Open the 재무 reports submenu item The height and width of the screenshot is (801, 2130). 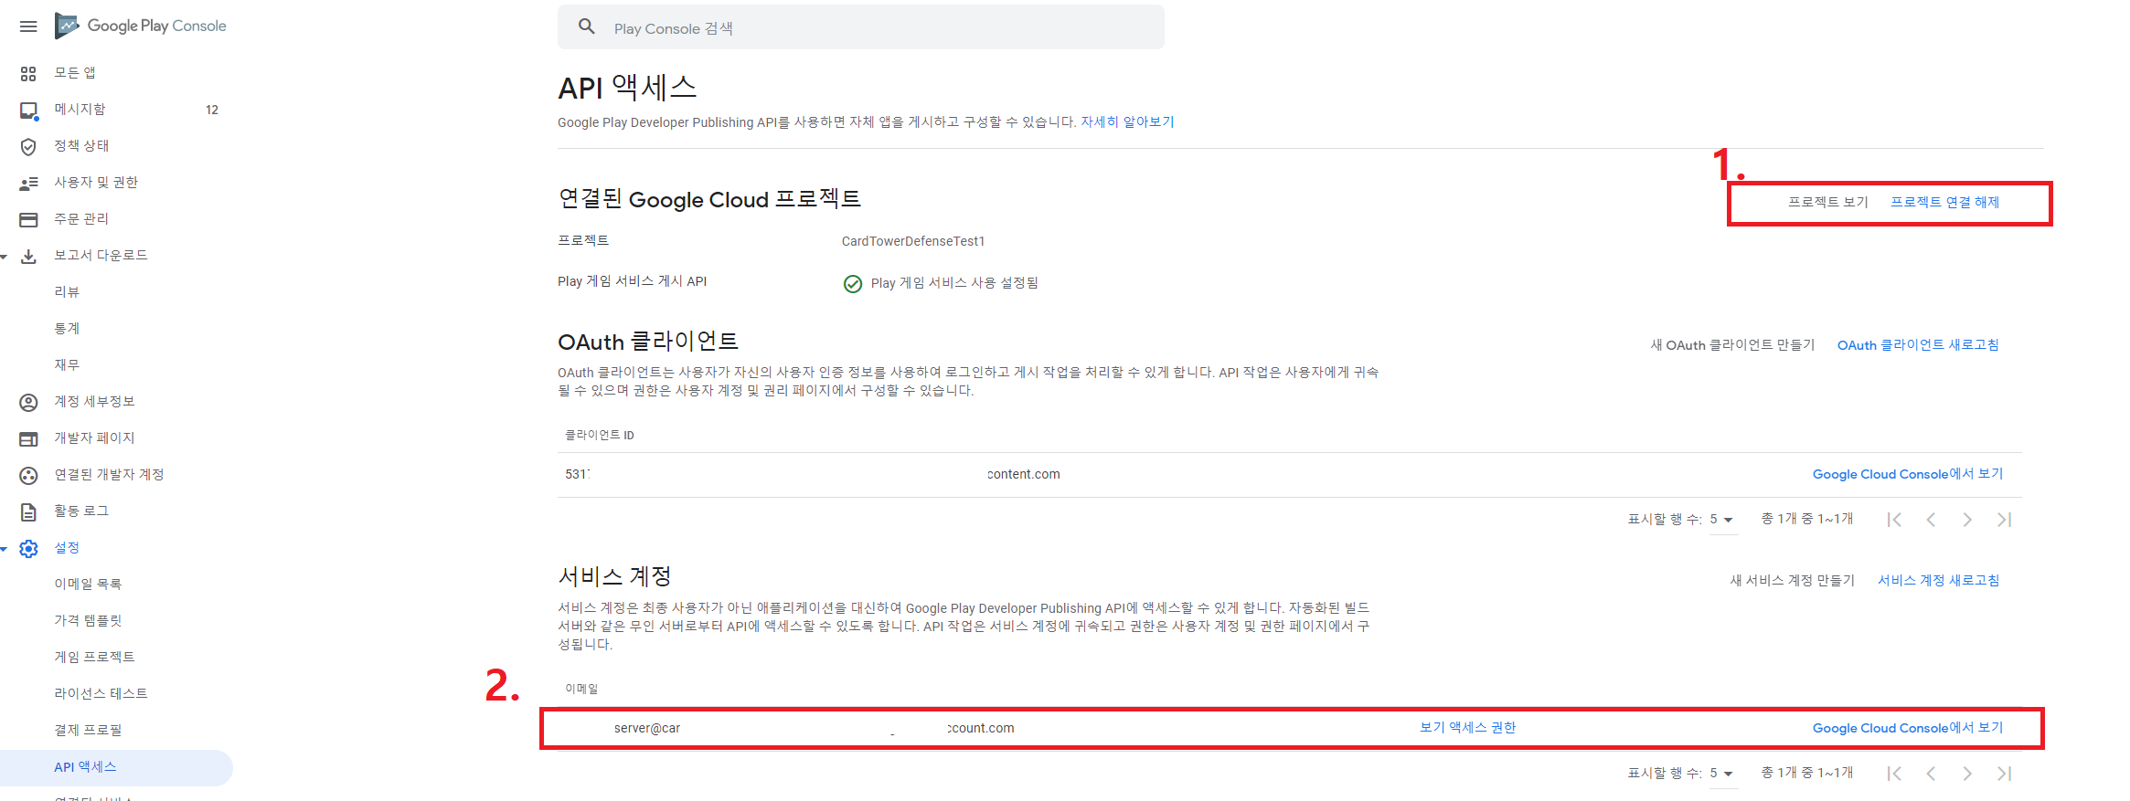[67, 364]
